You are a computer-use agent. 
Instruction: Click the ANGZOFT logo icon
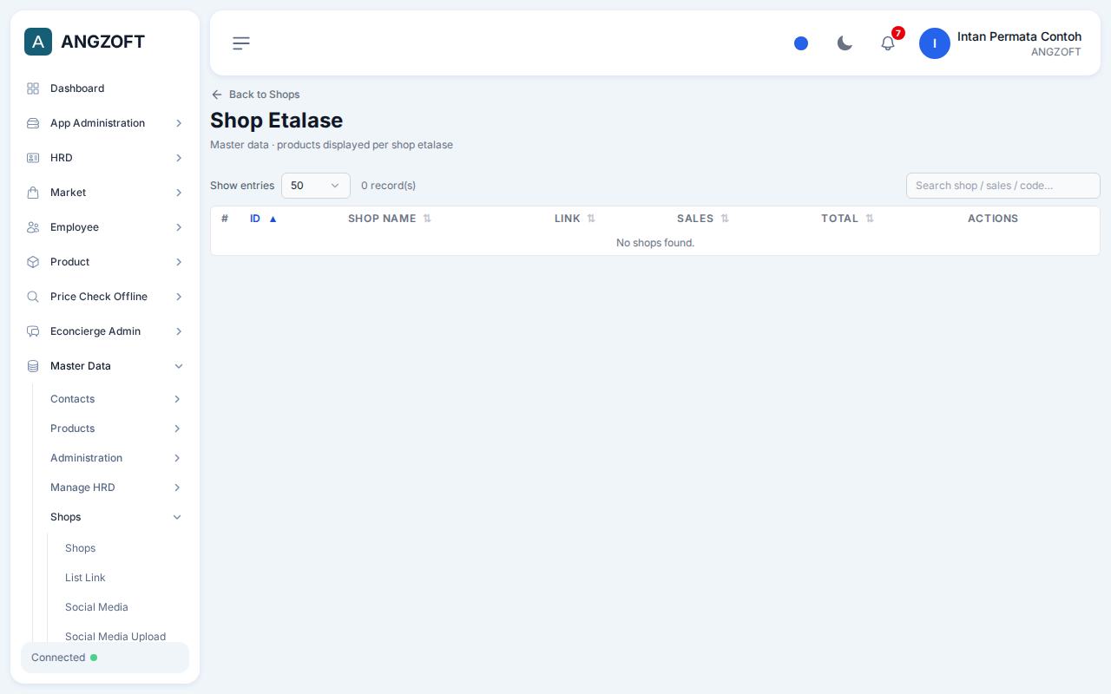coord(38,42)
